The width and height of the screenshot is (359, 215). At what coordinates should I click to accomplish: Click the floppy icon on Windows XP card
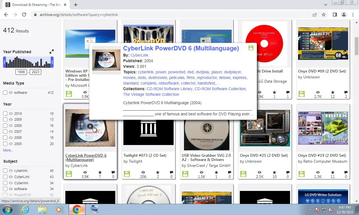pyautogui.click(x=69, y=94)
